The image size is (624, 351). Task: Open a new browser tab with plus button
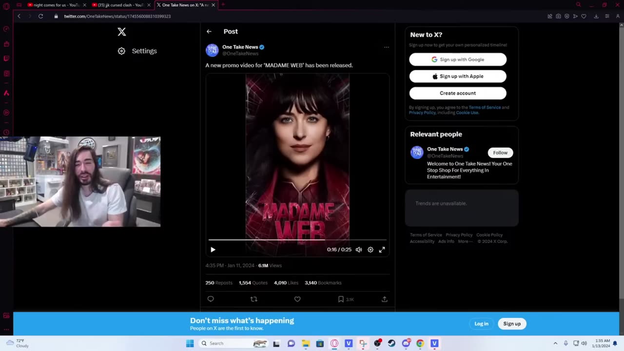(x=223, y=5)
